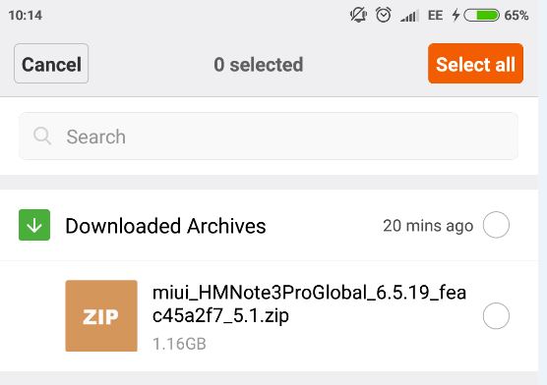Viewport: 547px width, 385px height.
Task: Focus the Search input field
Action: pyautogui.click(x=269, y=137)
